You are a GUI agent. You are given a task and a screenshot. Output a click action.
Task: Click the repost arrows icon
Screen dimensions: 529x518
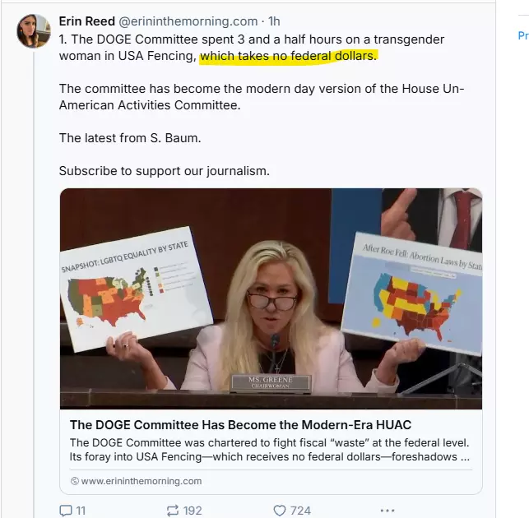173,511
